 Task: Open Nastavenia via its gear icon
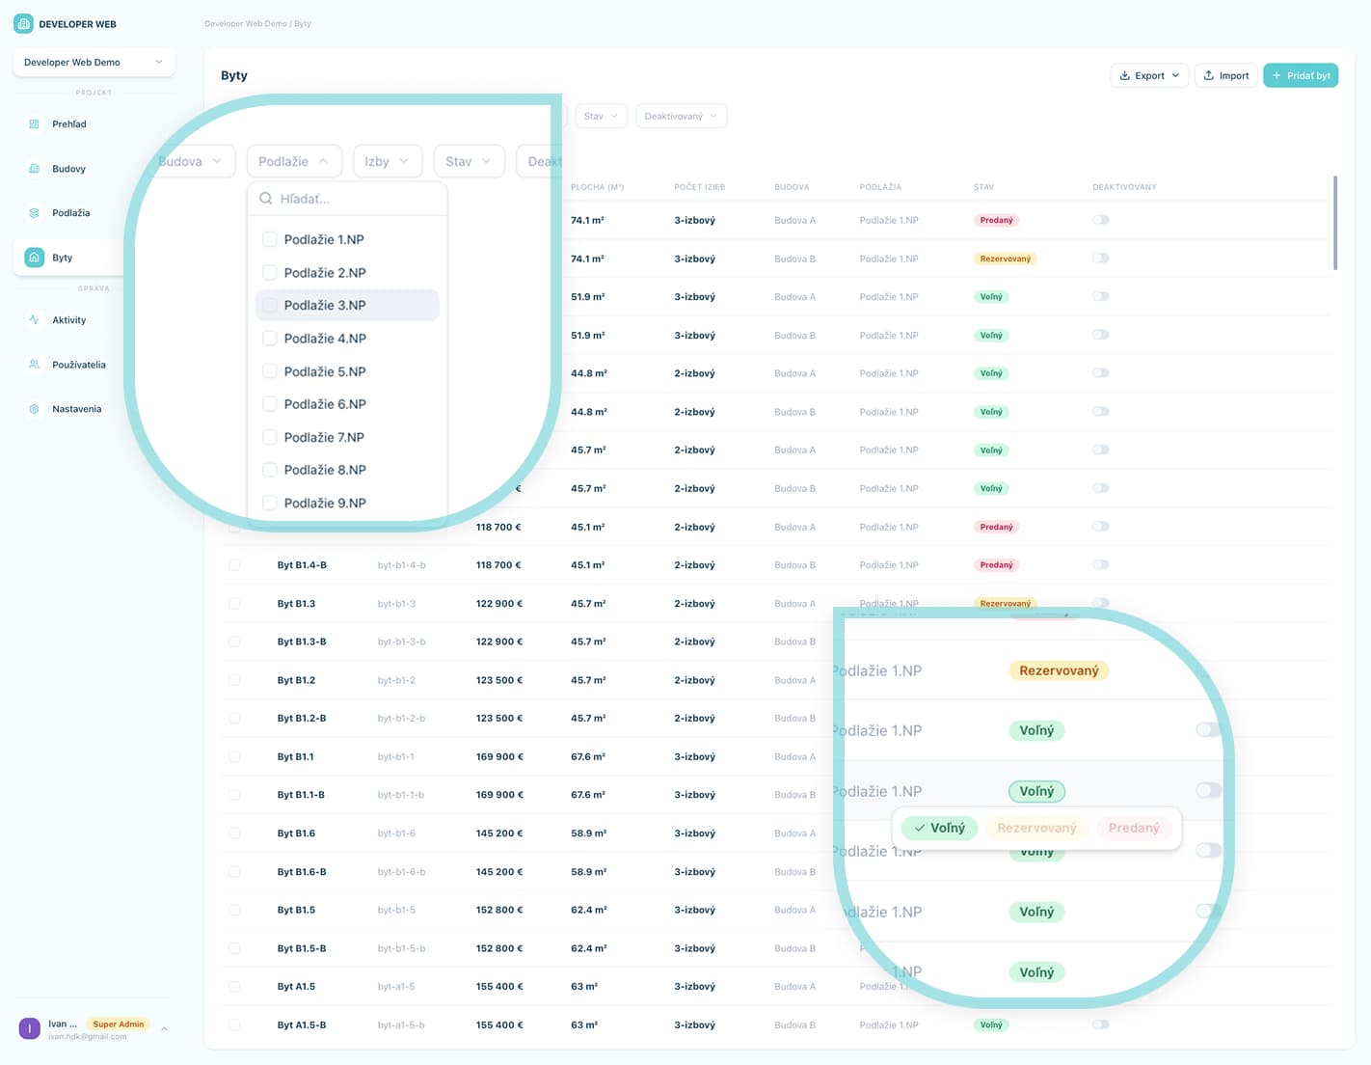[34, 409]
